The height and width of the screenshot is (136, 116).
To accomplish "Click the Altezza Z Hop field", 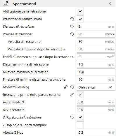I will click(x=96, y=133).
